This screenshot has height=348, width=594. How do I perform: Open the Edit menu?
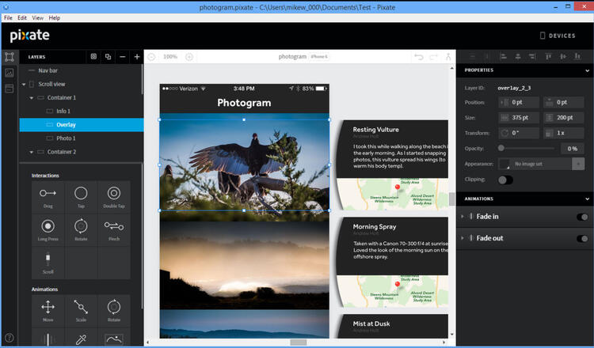tap(22, 17)
